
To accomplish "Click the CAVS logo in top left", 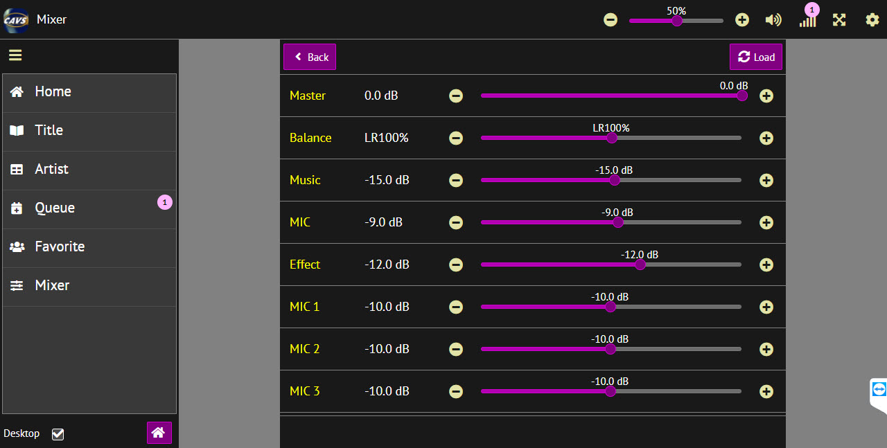I will click(x=16, y=19).
